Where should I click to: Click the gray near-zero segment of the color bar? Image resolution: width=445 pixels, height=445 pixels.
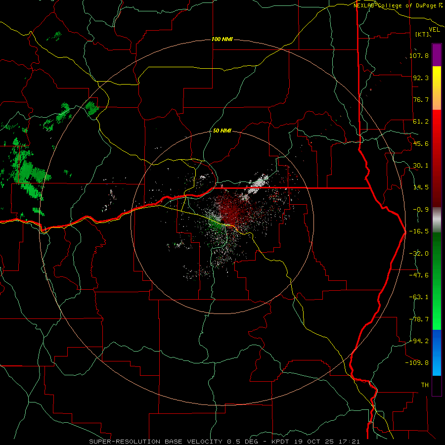coord(437,220)
